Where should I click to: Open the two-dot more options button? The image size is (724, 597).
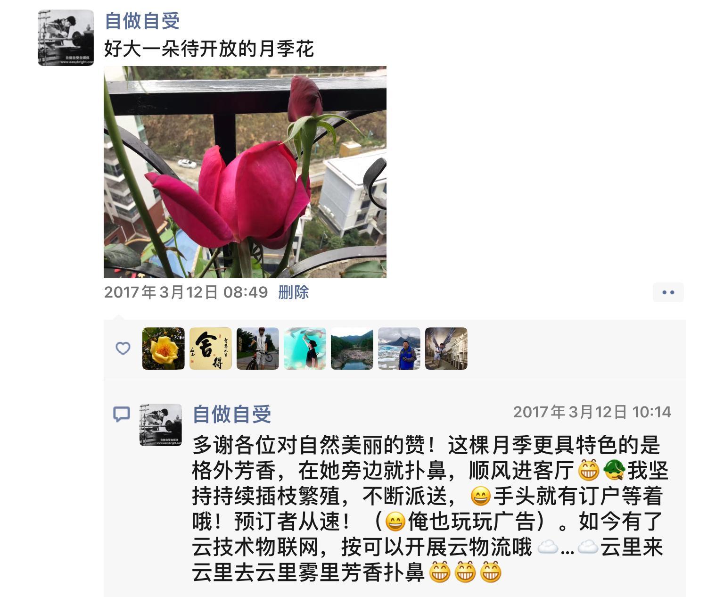coord(668,292)
